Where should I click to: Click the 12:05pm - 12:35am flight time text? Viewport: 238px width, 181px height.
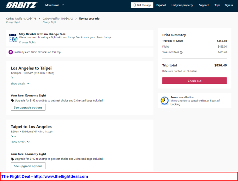[x=32, y=73]
